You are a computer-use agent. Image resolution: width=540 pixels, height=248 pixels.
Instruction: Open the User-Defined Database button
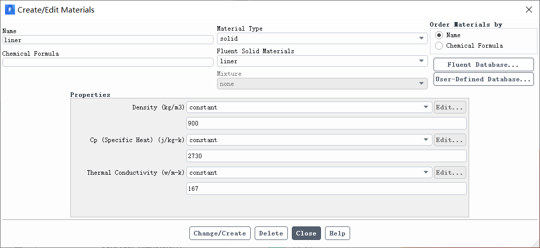click(484, 79)
